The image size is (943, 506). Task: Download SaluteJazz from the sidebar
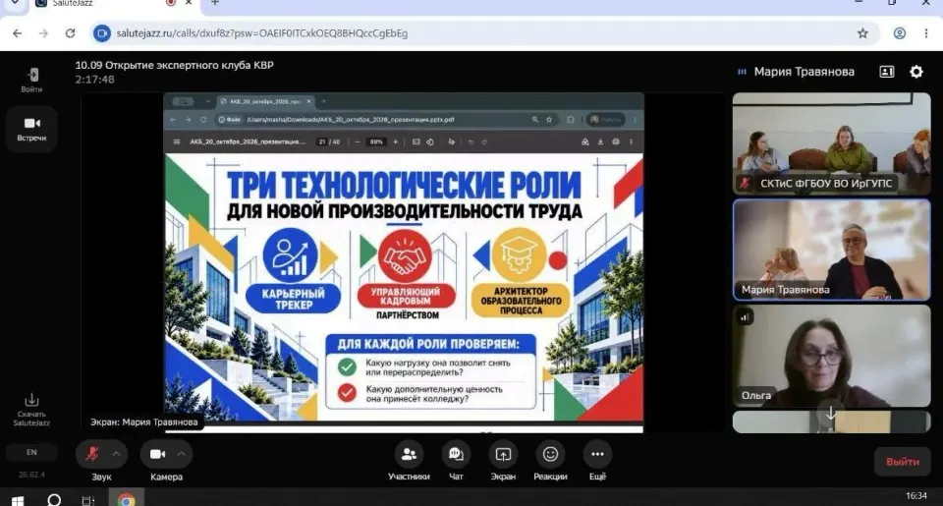coord(31,410)
